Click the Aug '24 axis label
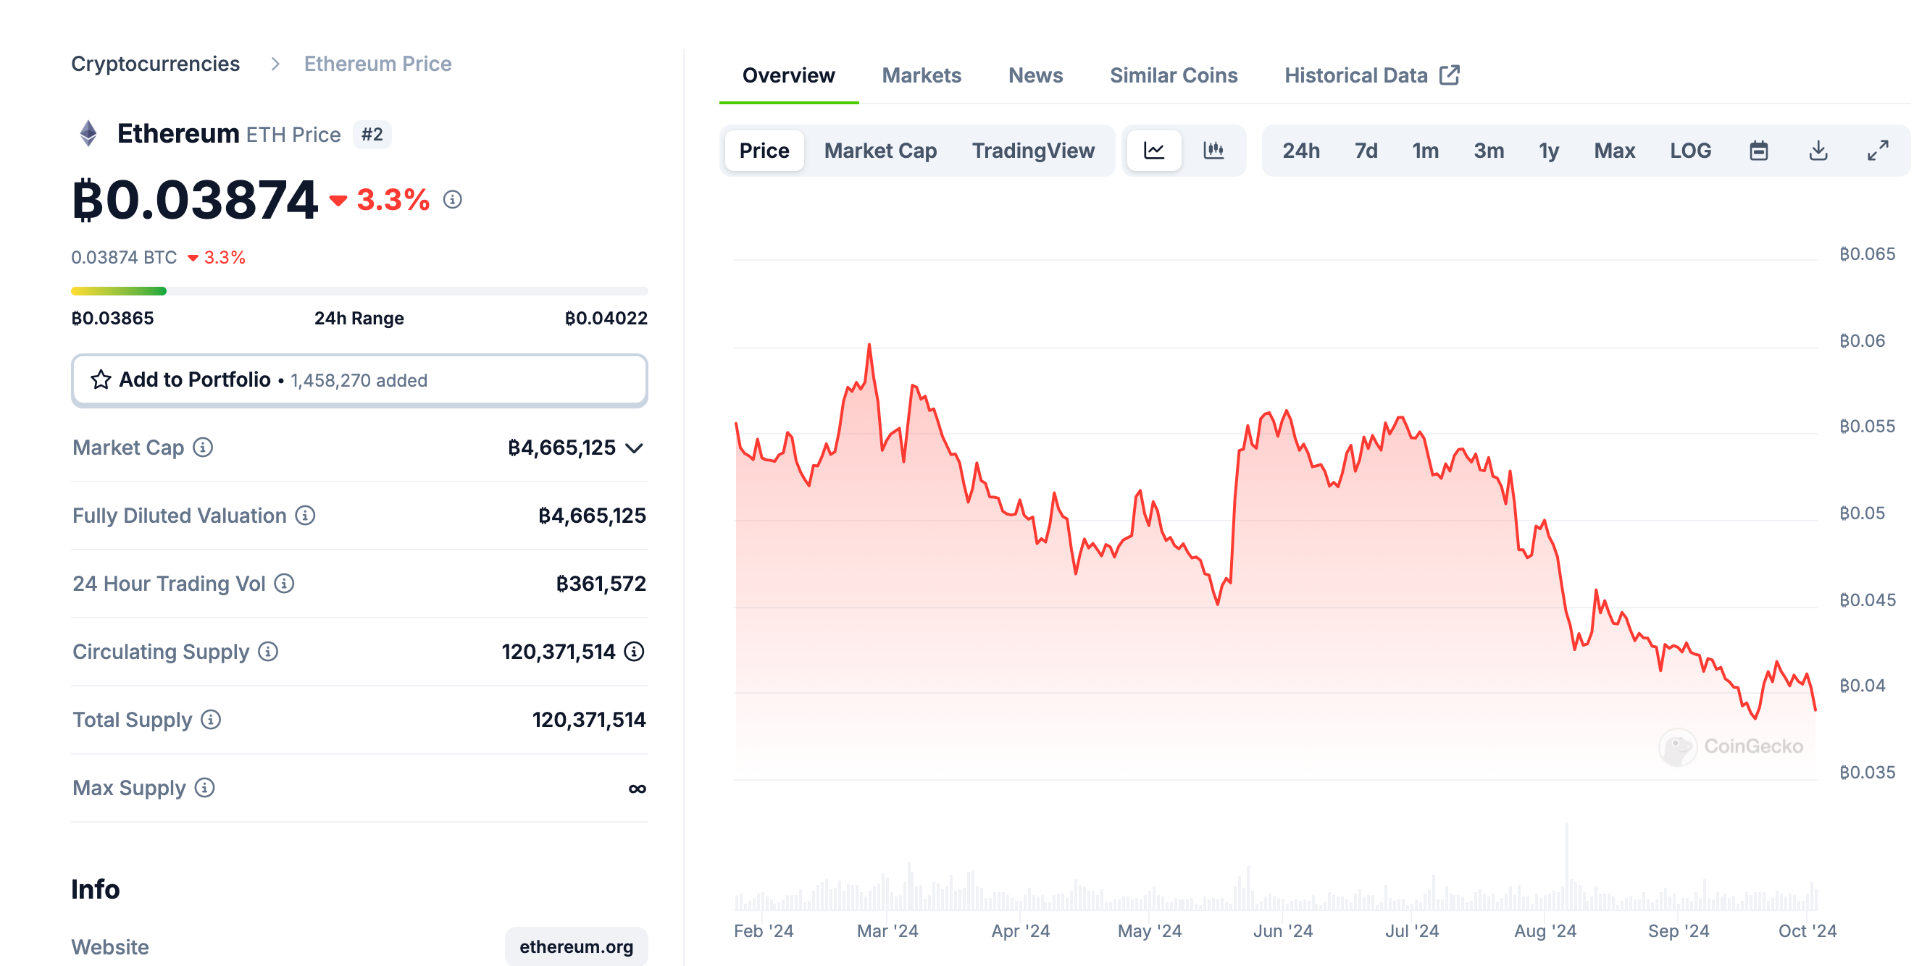1914x966 pixels. coord(1545,931)
